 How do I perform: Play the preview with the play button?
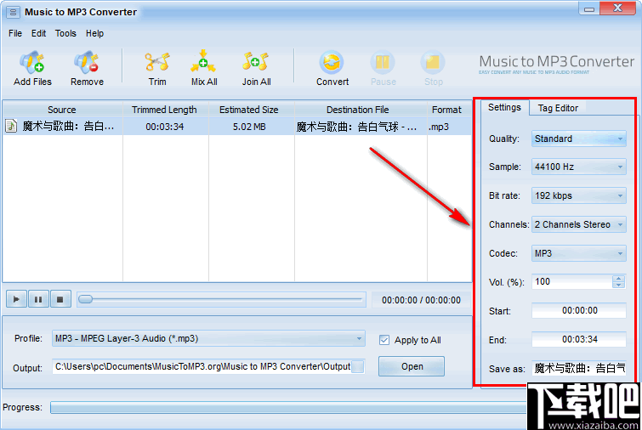(x=16, y=299)
